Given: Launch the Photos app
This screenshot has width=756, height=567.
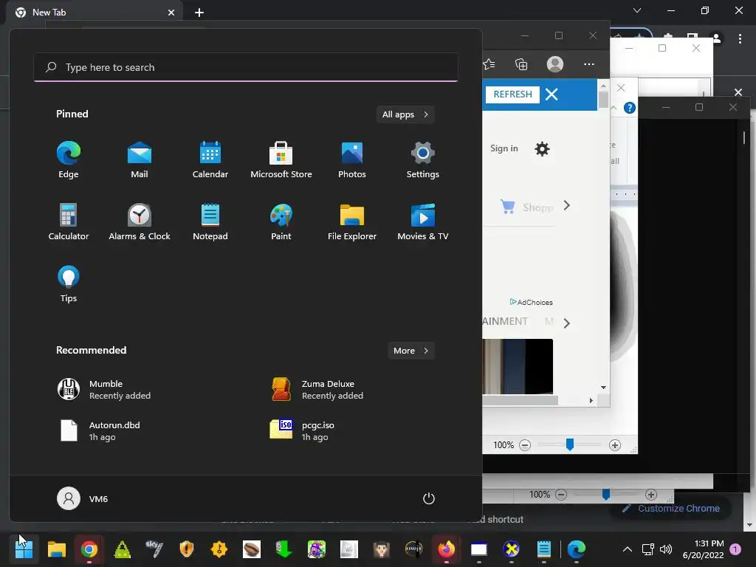Looking at the screenshot, I should coord(352,159).
